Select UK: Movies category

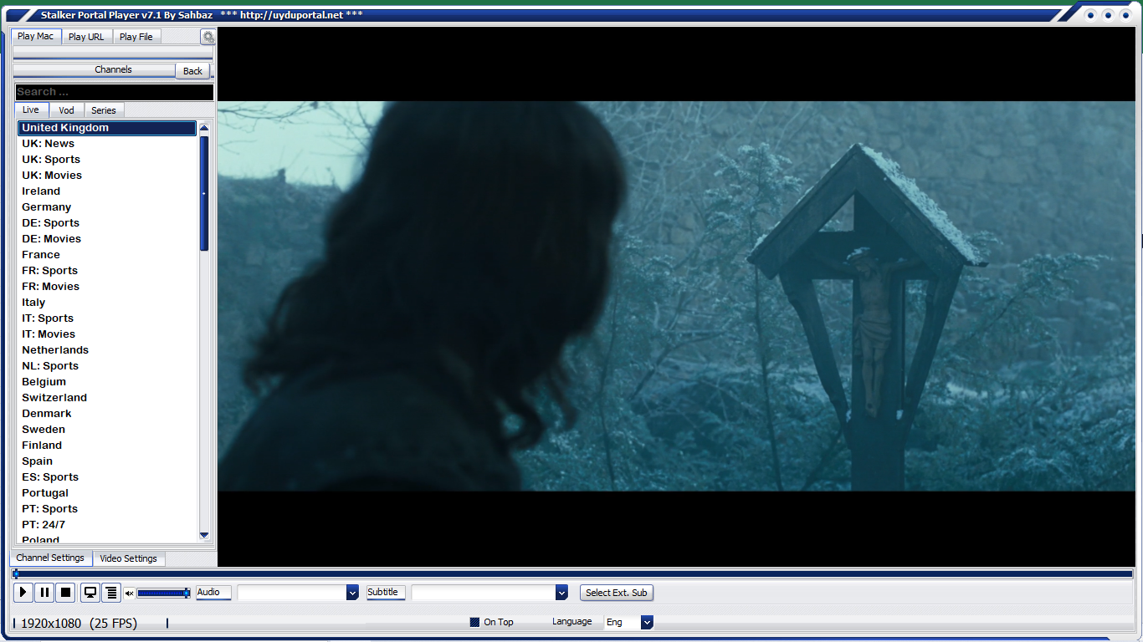[x=107, y=176]
